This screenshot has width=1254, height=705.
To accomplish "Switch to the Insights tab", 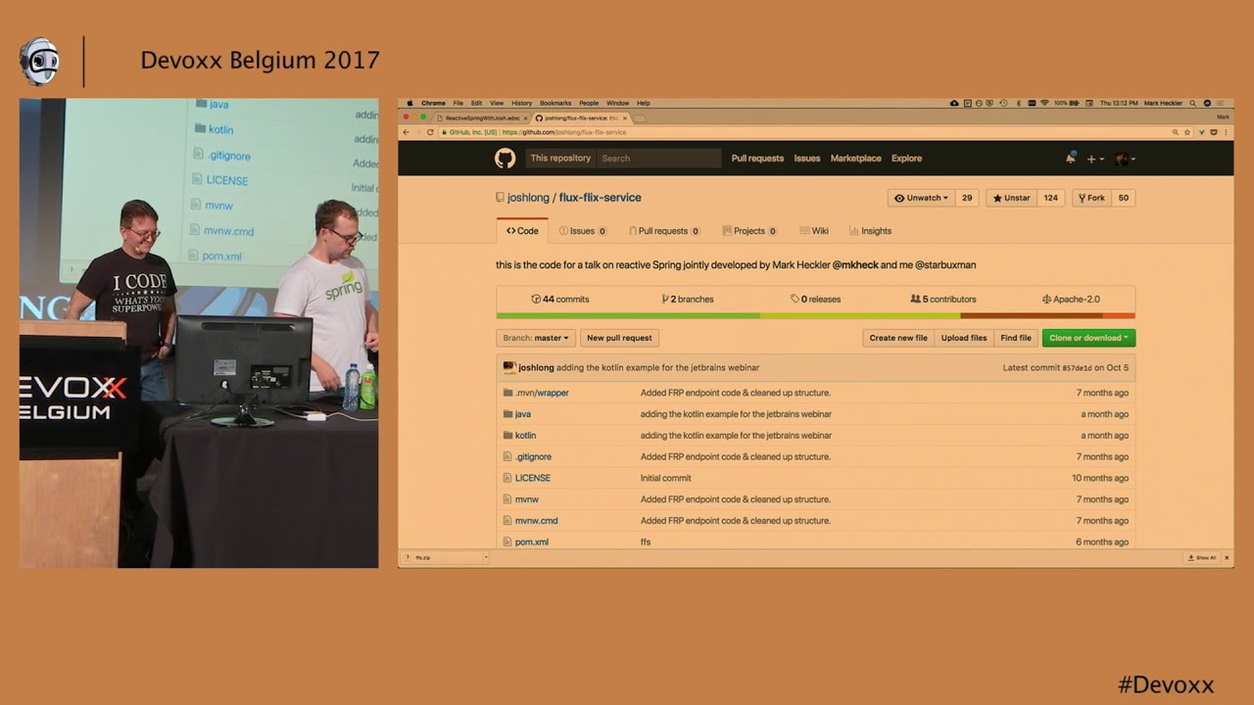I will (x=870, y=231).
